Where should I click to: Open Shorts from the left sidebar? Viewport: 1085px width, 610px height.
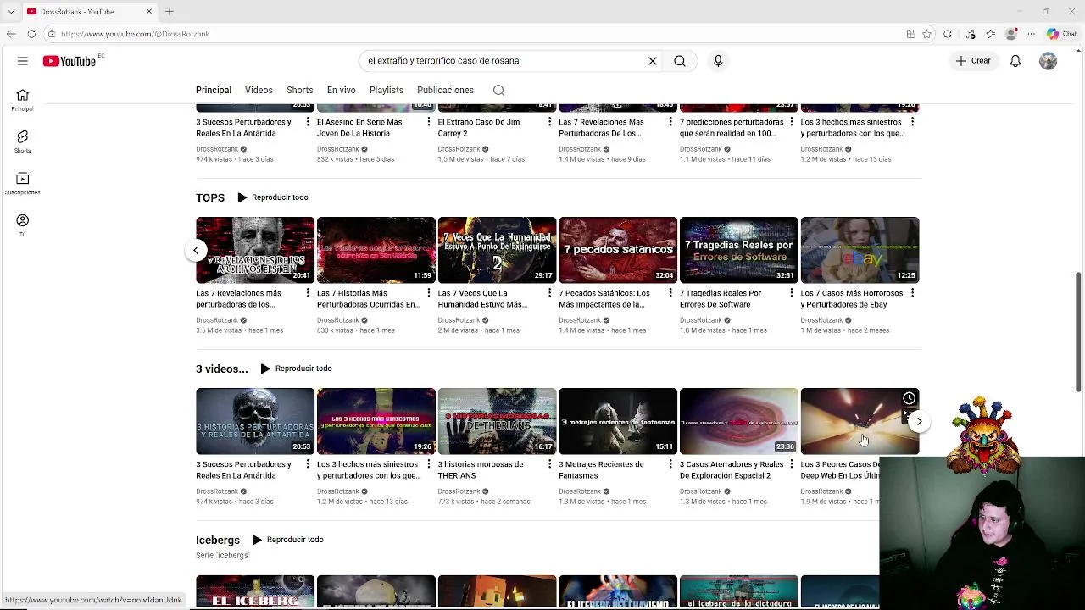[x=23, y=141]
